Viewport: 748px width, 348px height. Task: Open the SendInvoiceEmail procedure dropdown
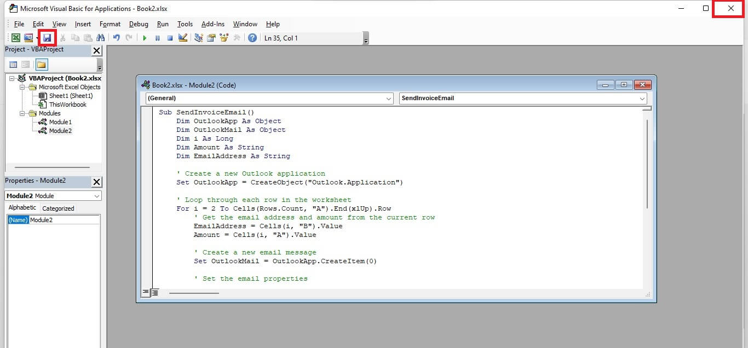pyautogui.click(x=523, y=98)
